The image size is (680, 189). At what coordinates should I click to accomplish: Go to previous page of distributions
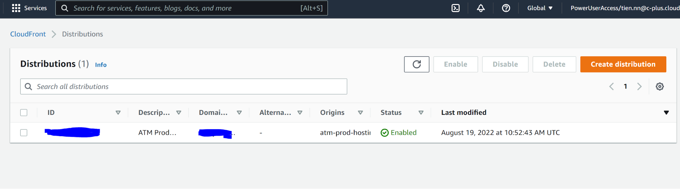coord(611,87)
